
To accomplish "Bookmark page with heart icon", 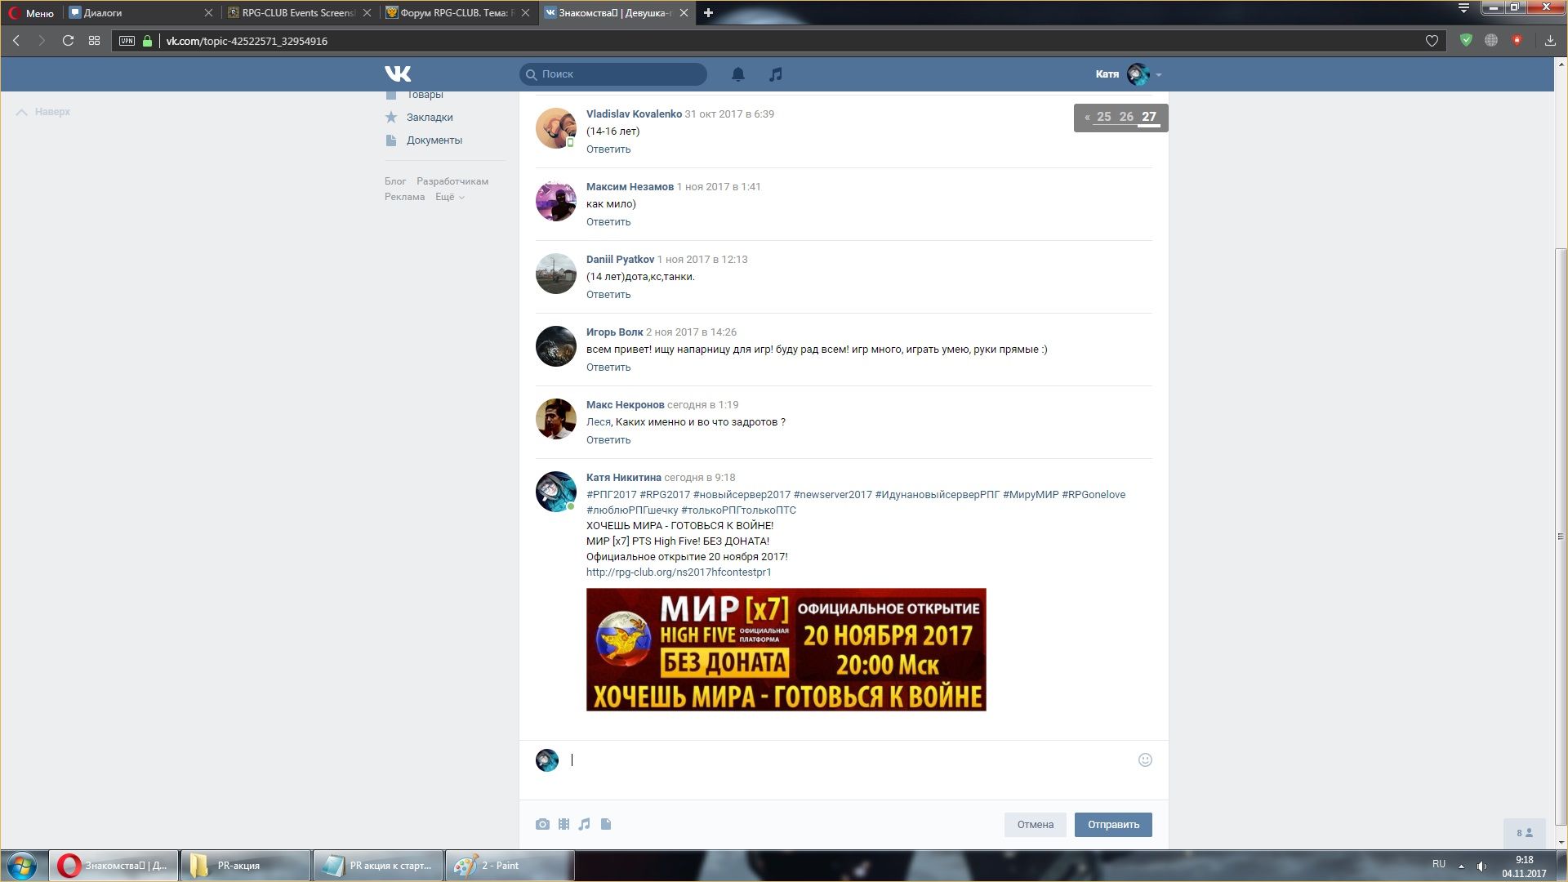I will pyautogui.click(x=1432, y=41).
